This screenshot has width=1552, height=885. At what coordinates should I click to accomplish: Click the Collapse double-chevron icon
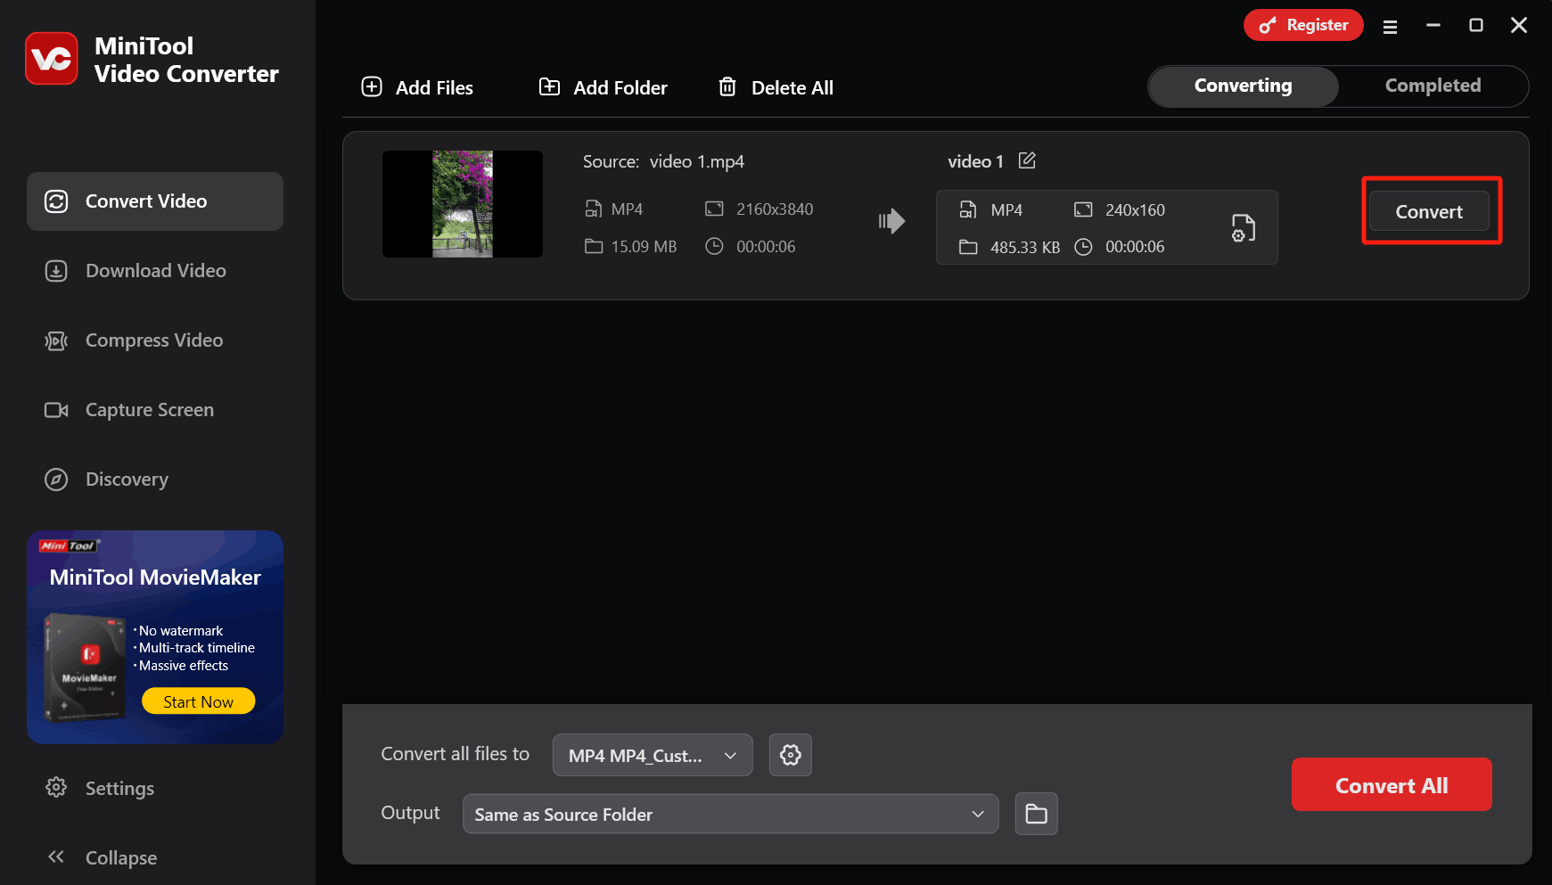coord(56,857)
